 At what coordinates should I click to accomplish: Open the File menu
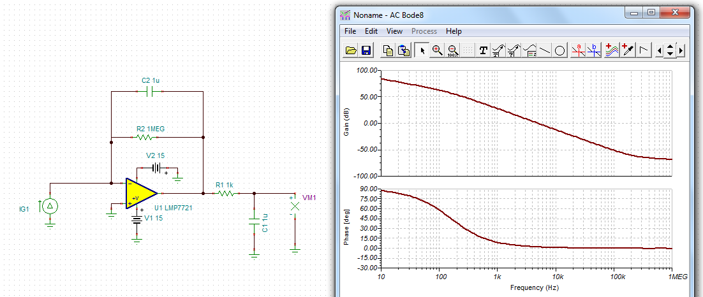350,31
